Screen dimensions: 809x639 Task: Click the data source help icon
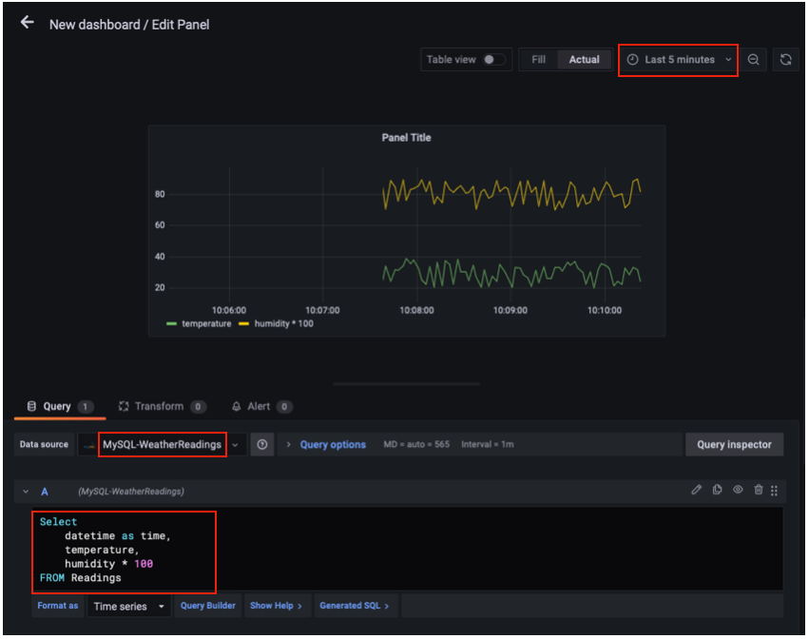click(262, 444)
